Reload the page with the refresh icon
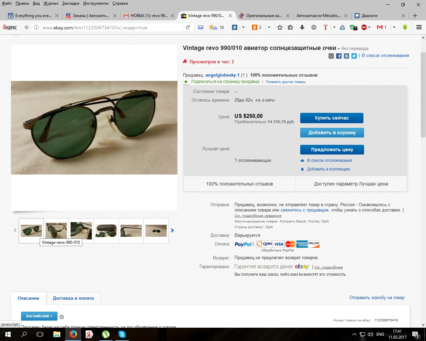 coord(188,28)
